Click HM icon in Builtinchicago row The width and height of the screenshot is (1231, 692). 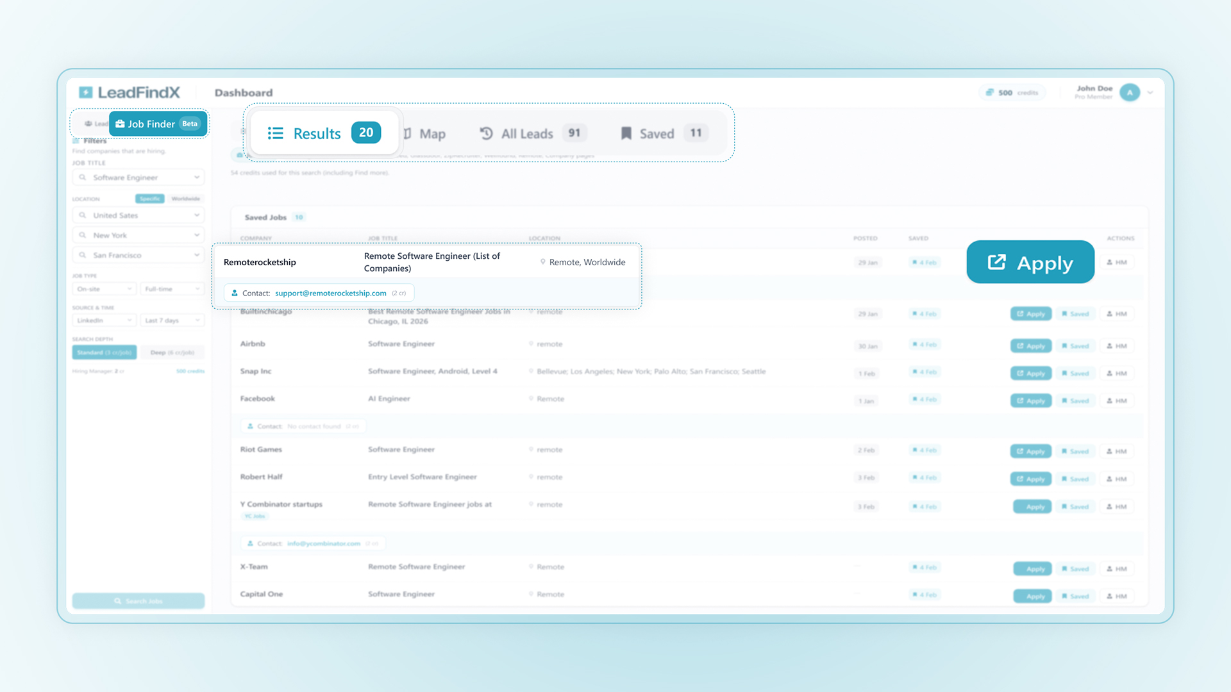[1117, 314]
